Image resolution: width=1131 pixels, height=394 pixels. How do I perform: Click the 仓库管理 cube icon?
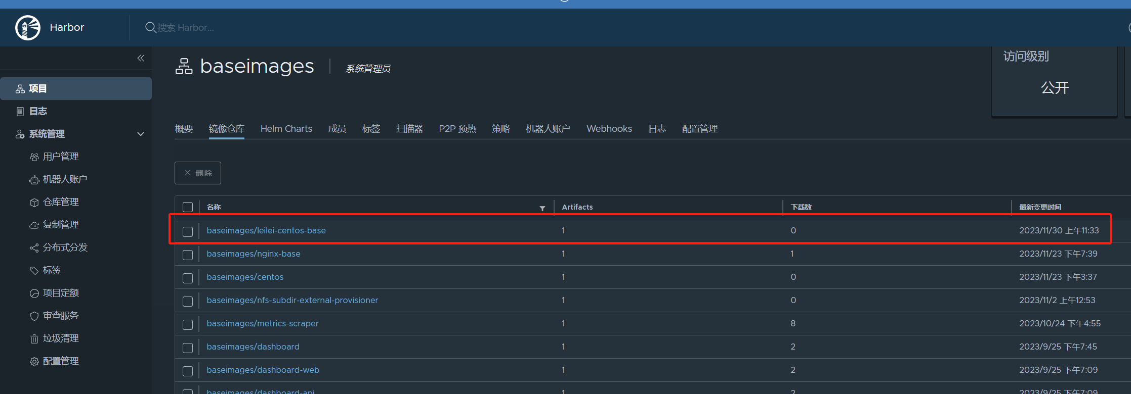[34, 203]
